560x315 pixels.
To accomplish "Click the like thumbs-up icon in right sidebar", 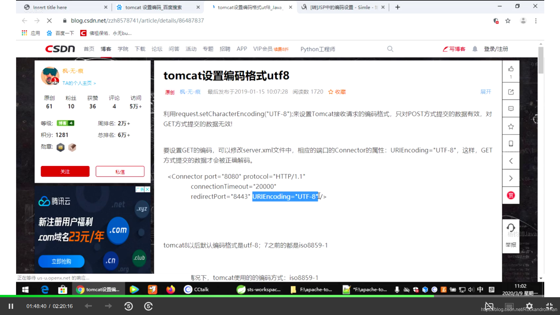I will click(511, 69).
